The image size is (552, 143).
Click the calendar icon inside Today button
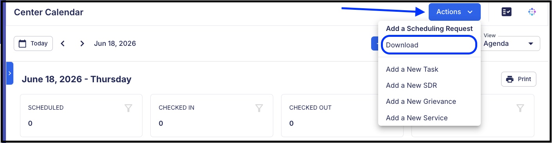click(23, 43)
